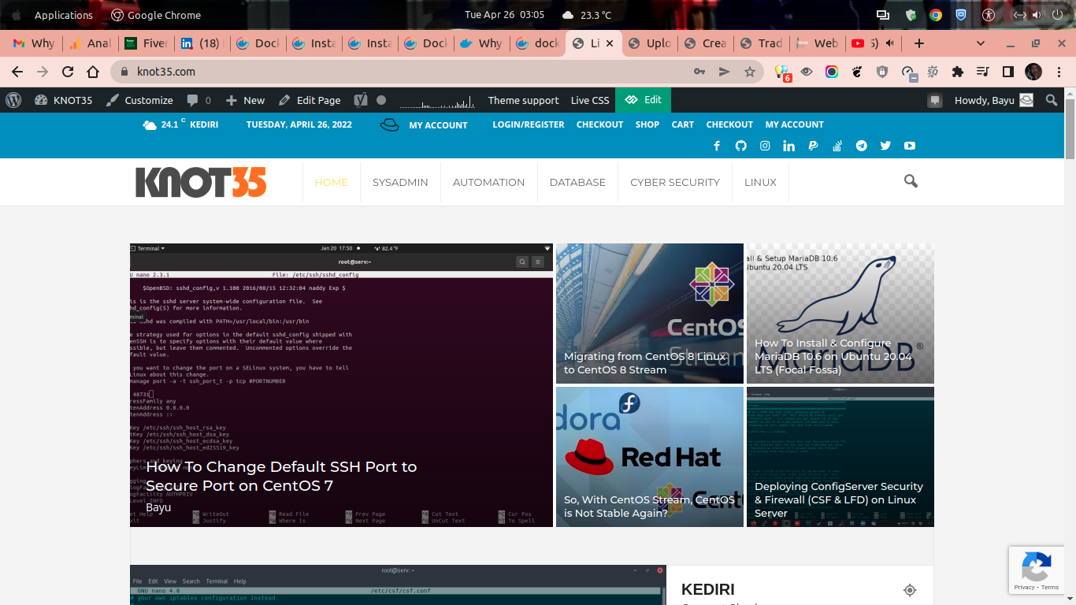Expand the Howdy, Bayu account menu
This screenshot has height=605, width=1076.
[994, 100]
